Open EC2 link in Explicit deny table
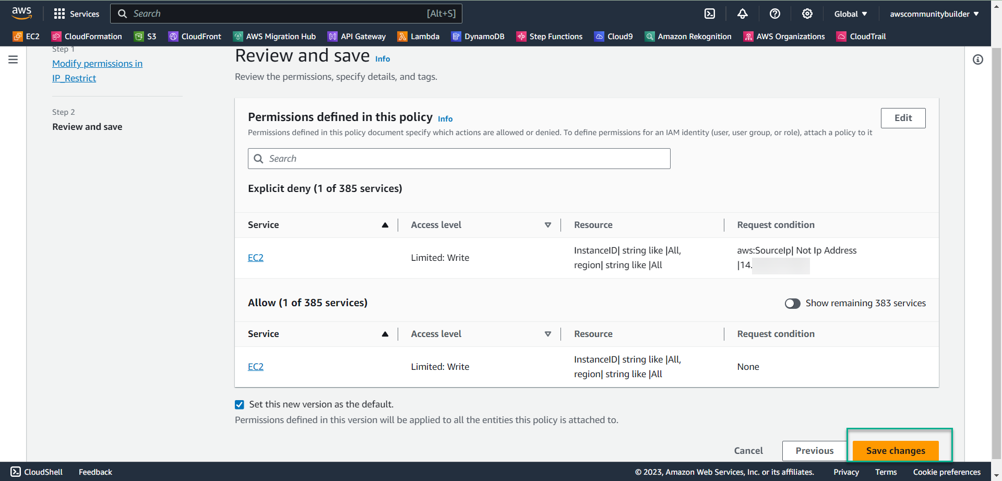 [x=256, y=258]
